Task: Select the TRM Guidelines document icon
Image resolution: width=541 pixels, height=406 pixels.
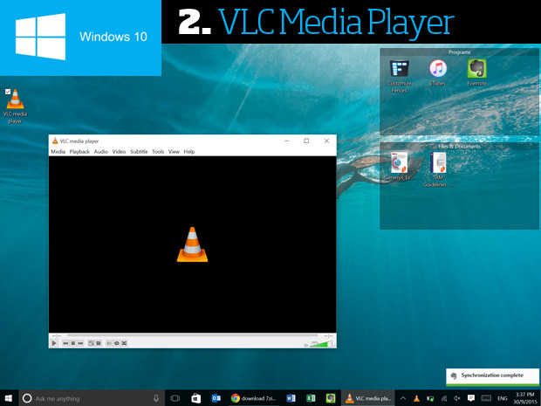Action: click(437, 169)
